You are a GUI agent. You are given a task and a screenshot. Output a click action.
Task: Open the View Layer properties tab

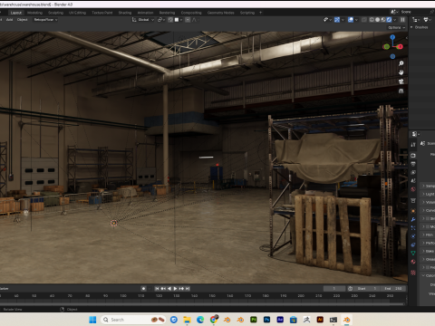pyautogui.click(x=413, y=172)
